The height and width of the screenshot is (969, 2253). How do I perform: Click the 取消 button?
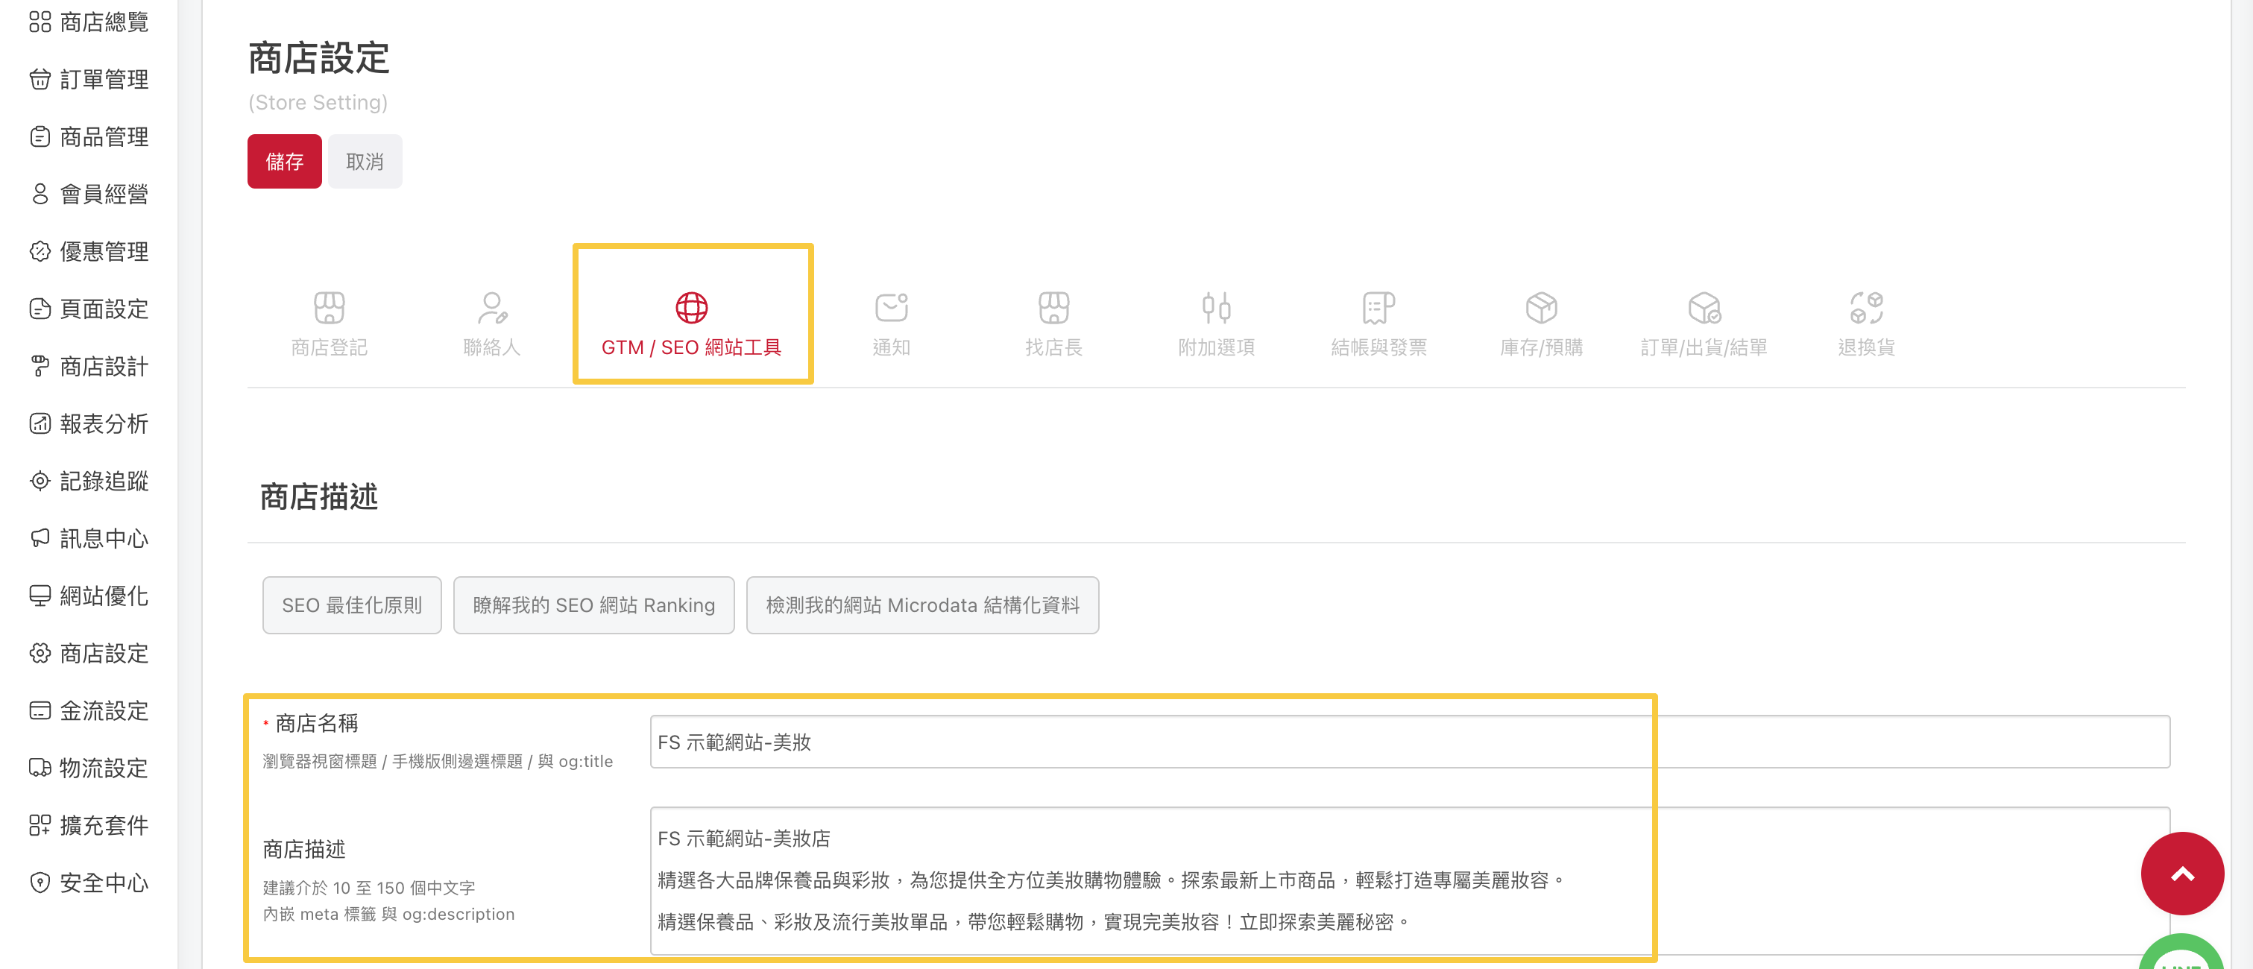point(365,161)
